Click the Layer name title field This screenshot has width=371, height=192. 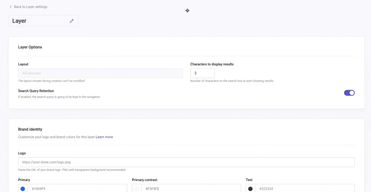click(43, 21)
